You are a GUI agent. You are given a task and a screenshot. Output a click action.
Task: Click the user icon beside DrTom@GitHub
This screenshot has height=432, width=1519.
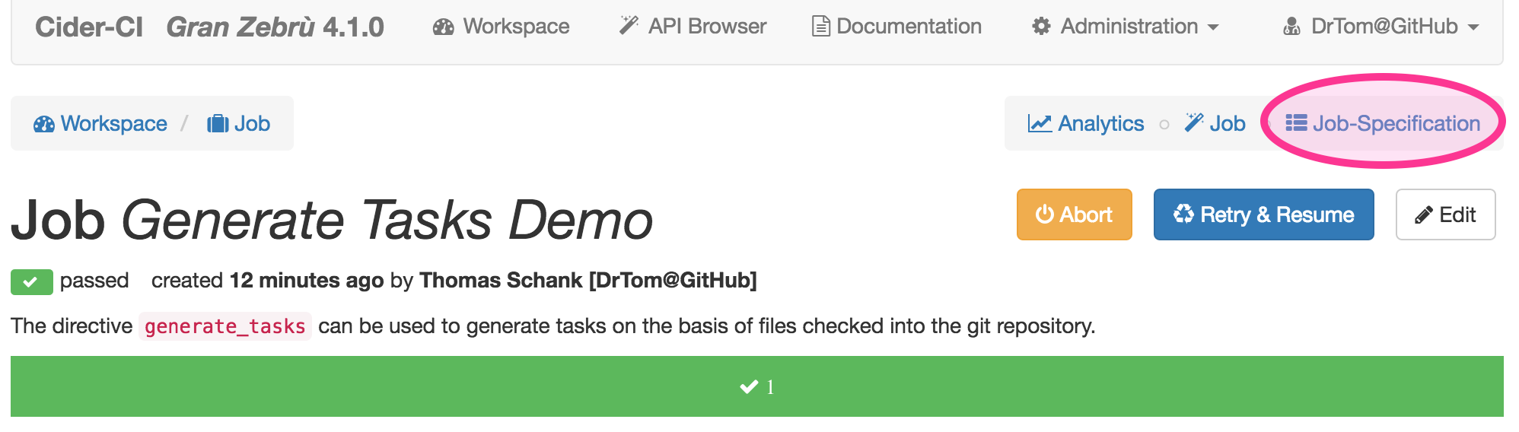pos(1291,27)
